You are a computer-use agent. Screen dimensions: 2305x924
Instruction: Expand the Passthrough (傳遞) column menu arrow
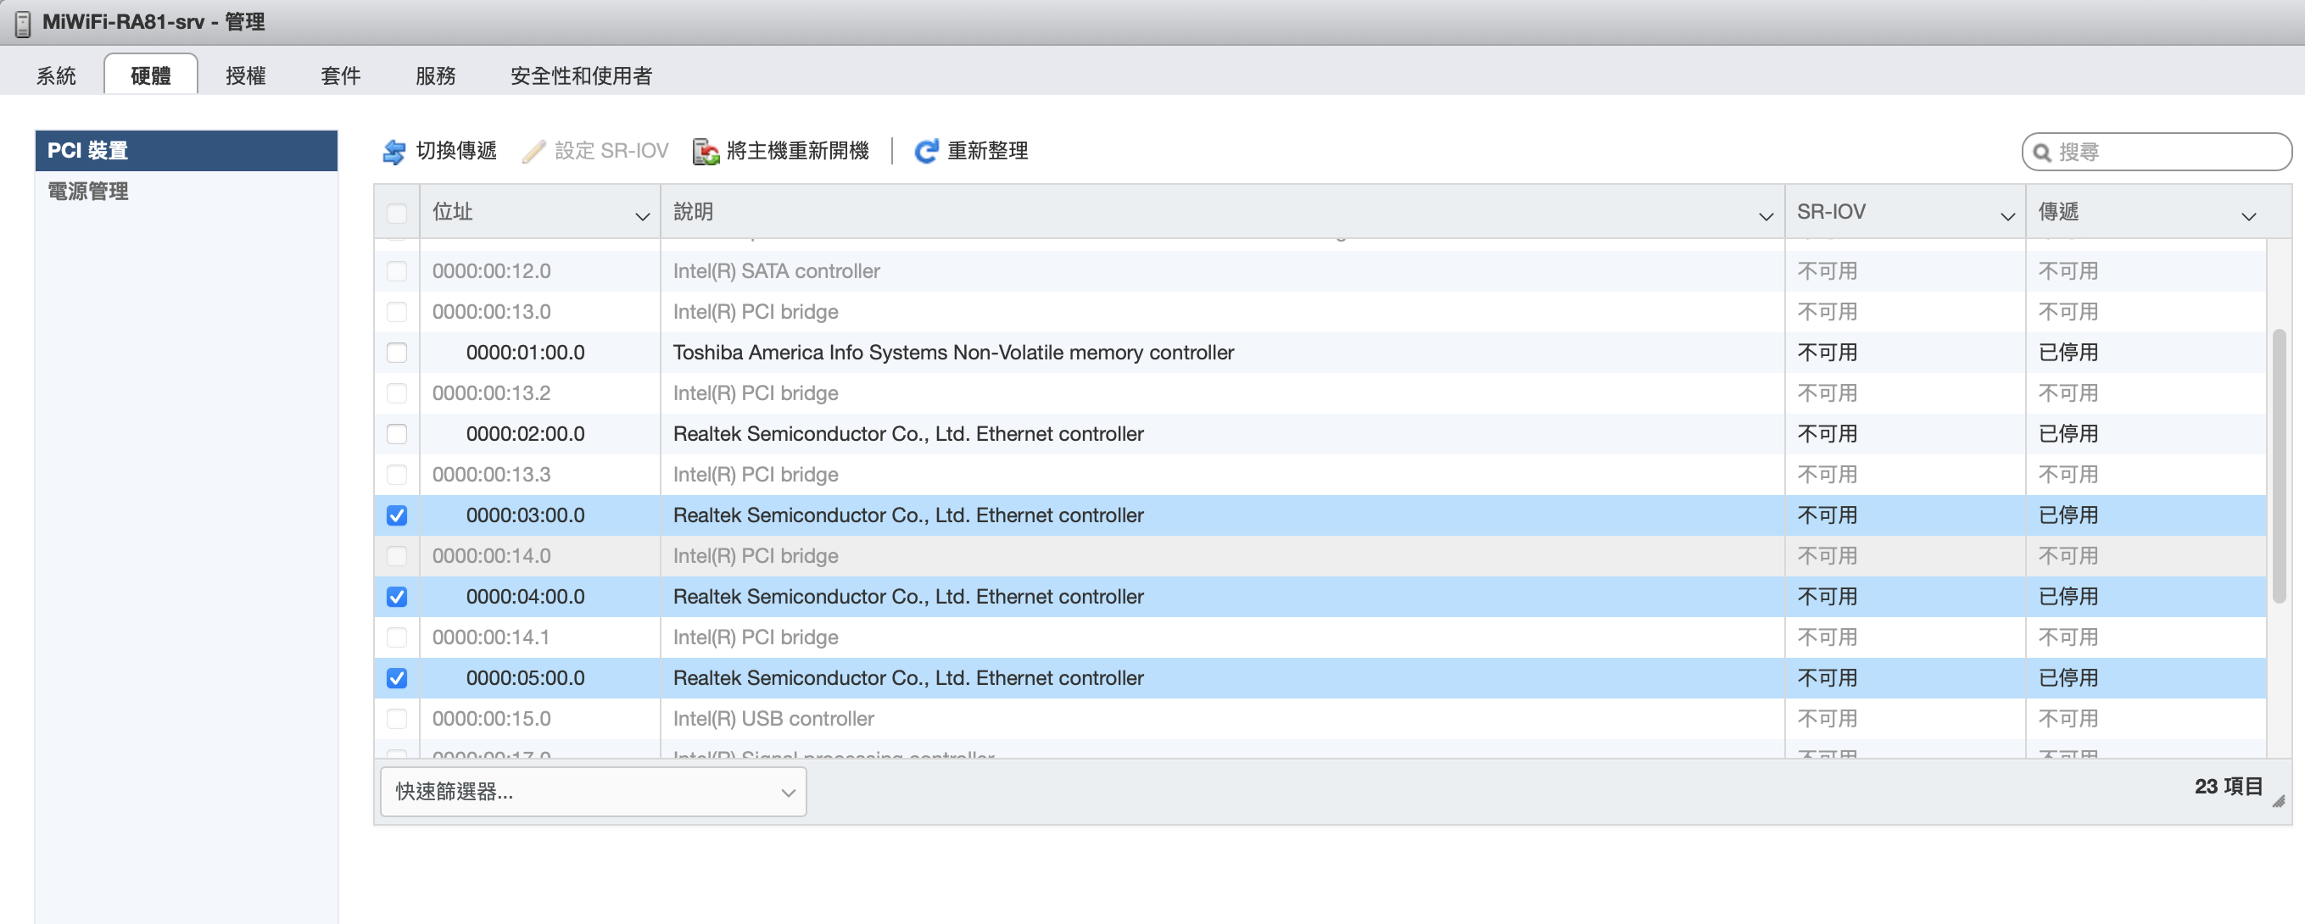click(x=2247, y=216)
